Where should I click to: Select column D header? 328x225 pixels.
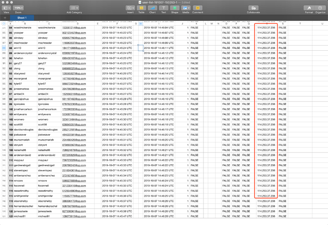pos(77,24)
